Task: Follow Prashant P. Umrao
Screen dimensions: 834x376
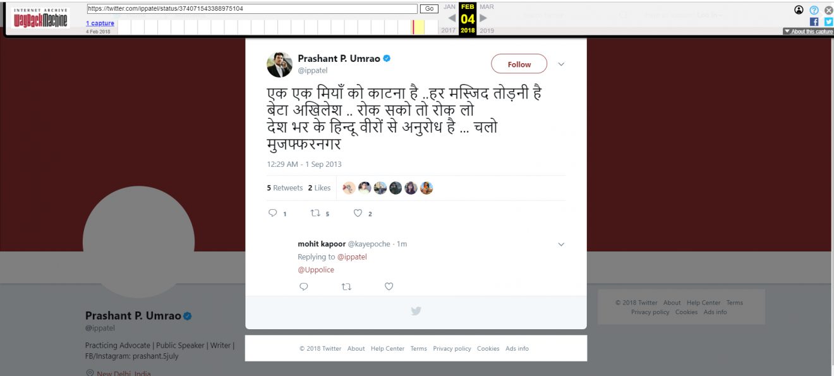Action: pos(519,64)
